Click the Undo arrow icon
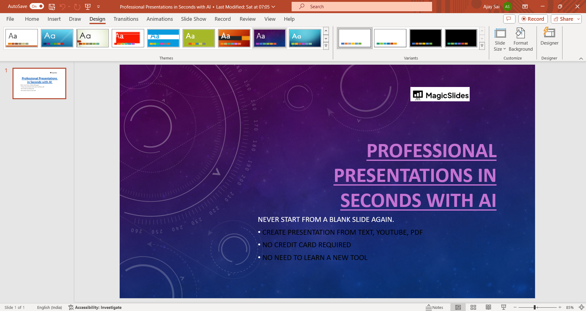 tap(63, 6)
